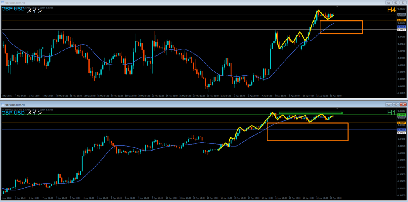The image size is (408, 202).
Task: Click the 1.36000 price scale value in H4 chart
Action: [402, 9]
